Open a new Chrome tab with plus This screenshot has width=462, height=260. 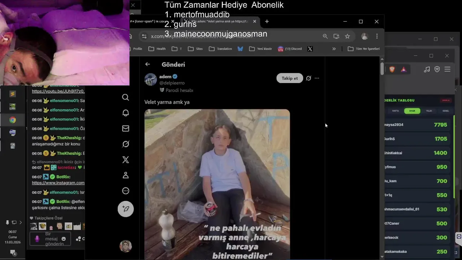[267, 21]
